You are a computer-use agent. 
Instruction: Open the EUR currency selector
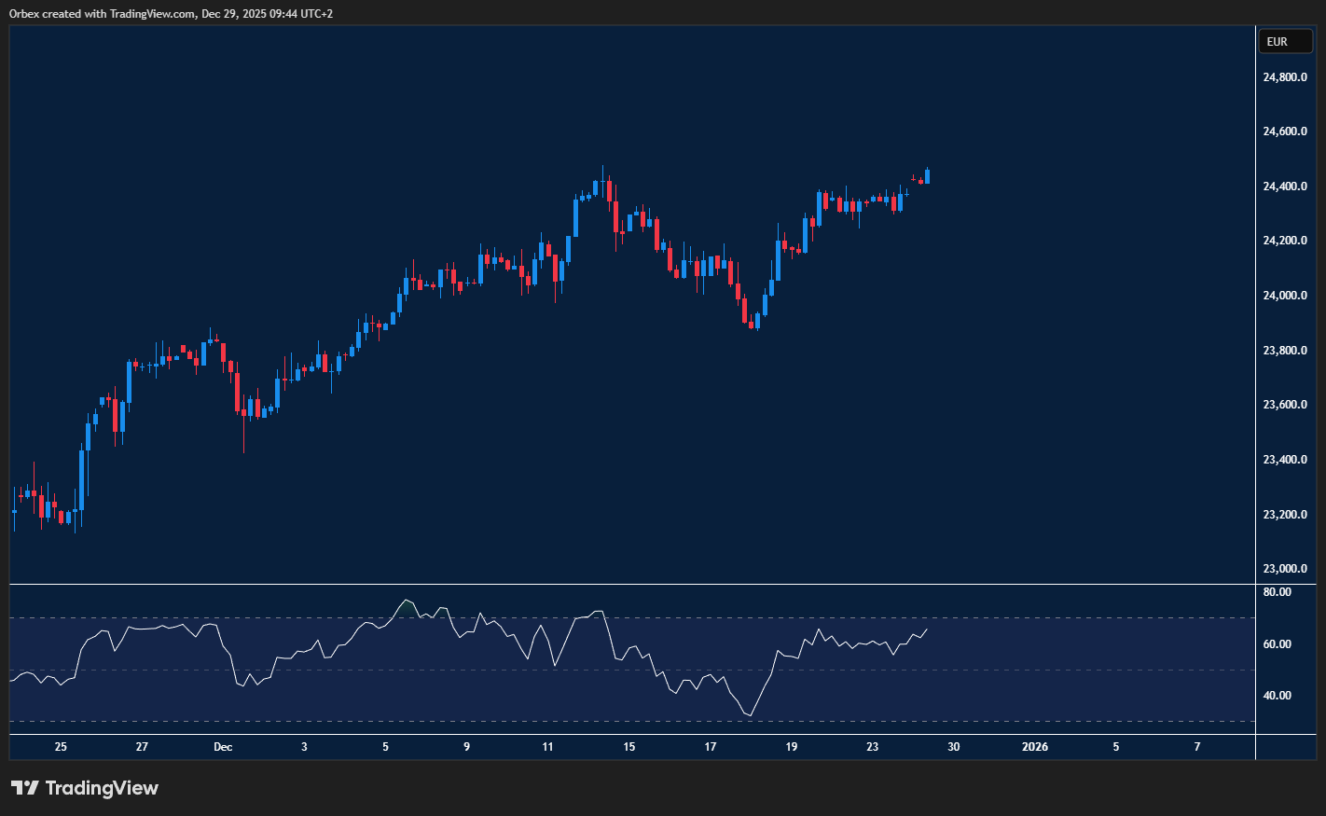click(x=1285, y=42)
